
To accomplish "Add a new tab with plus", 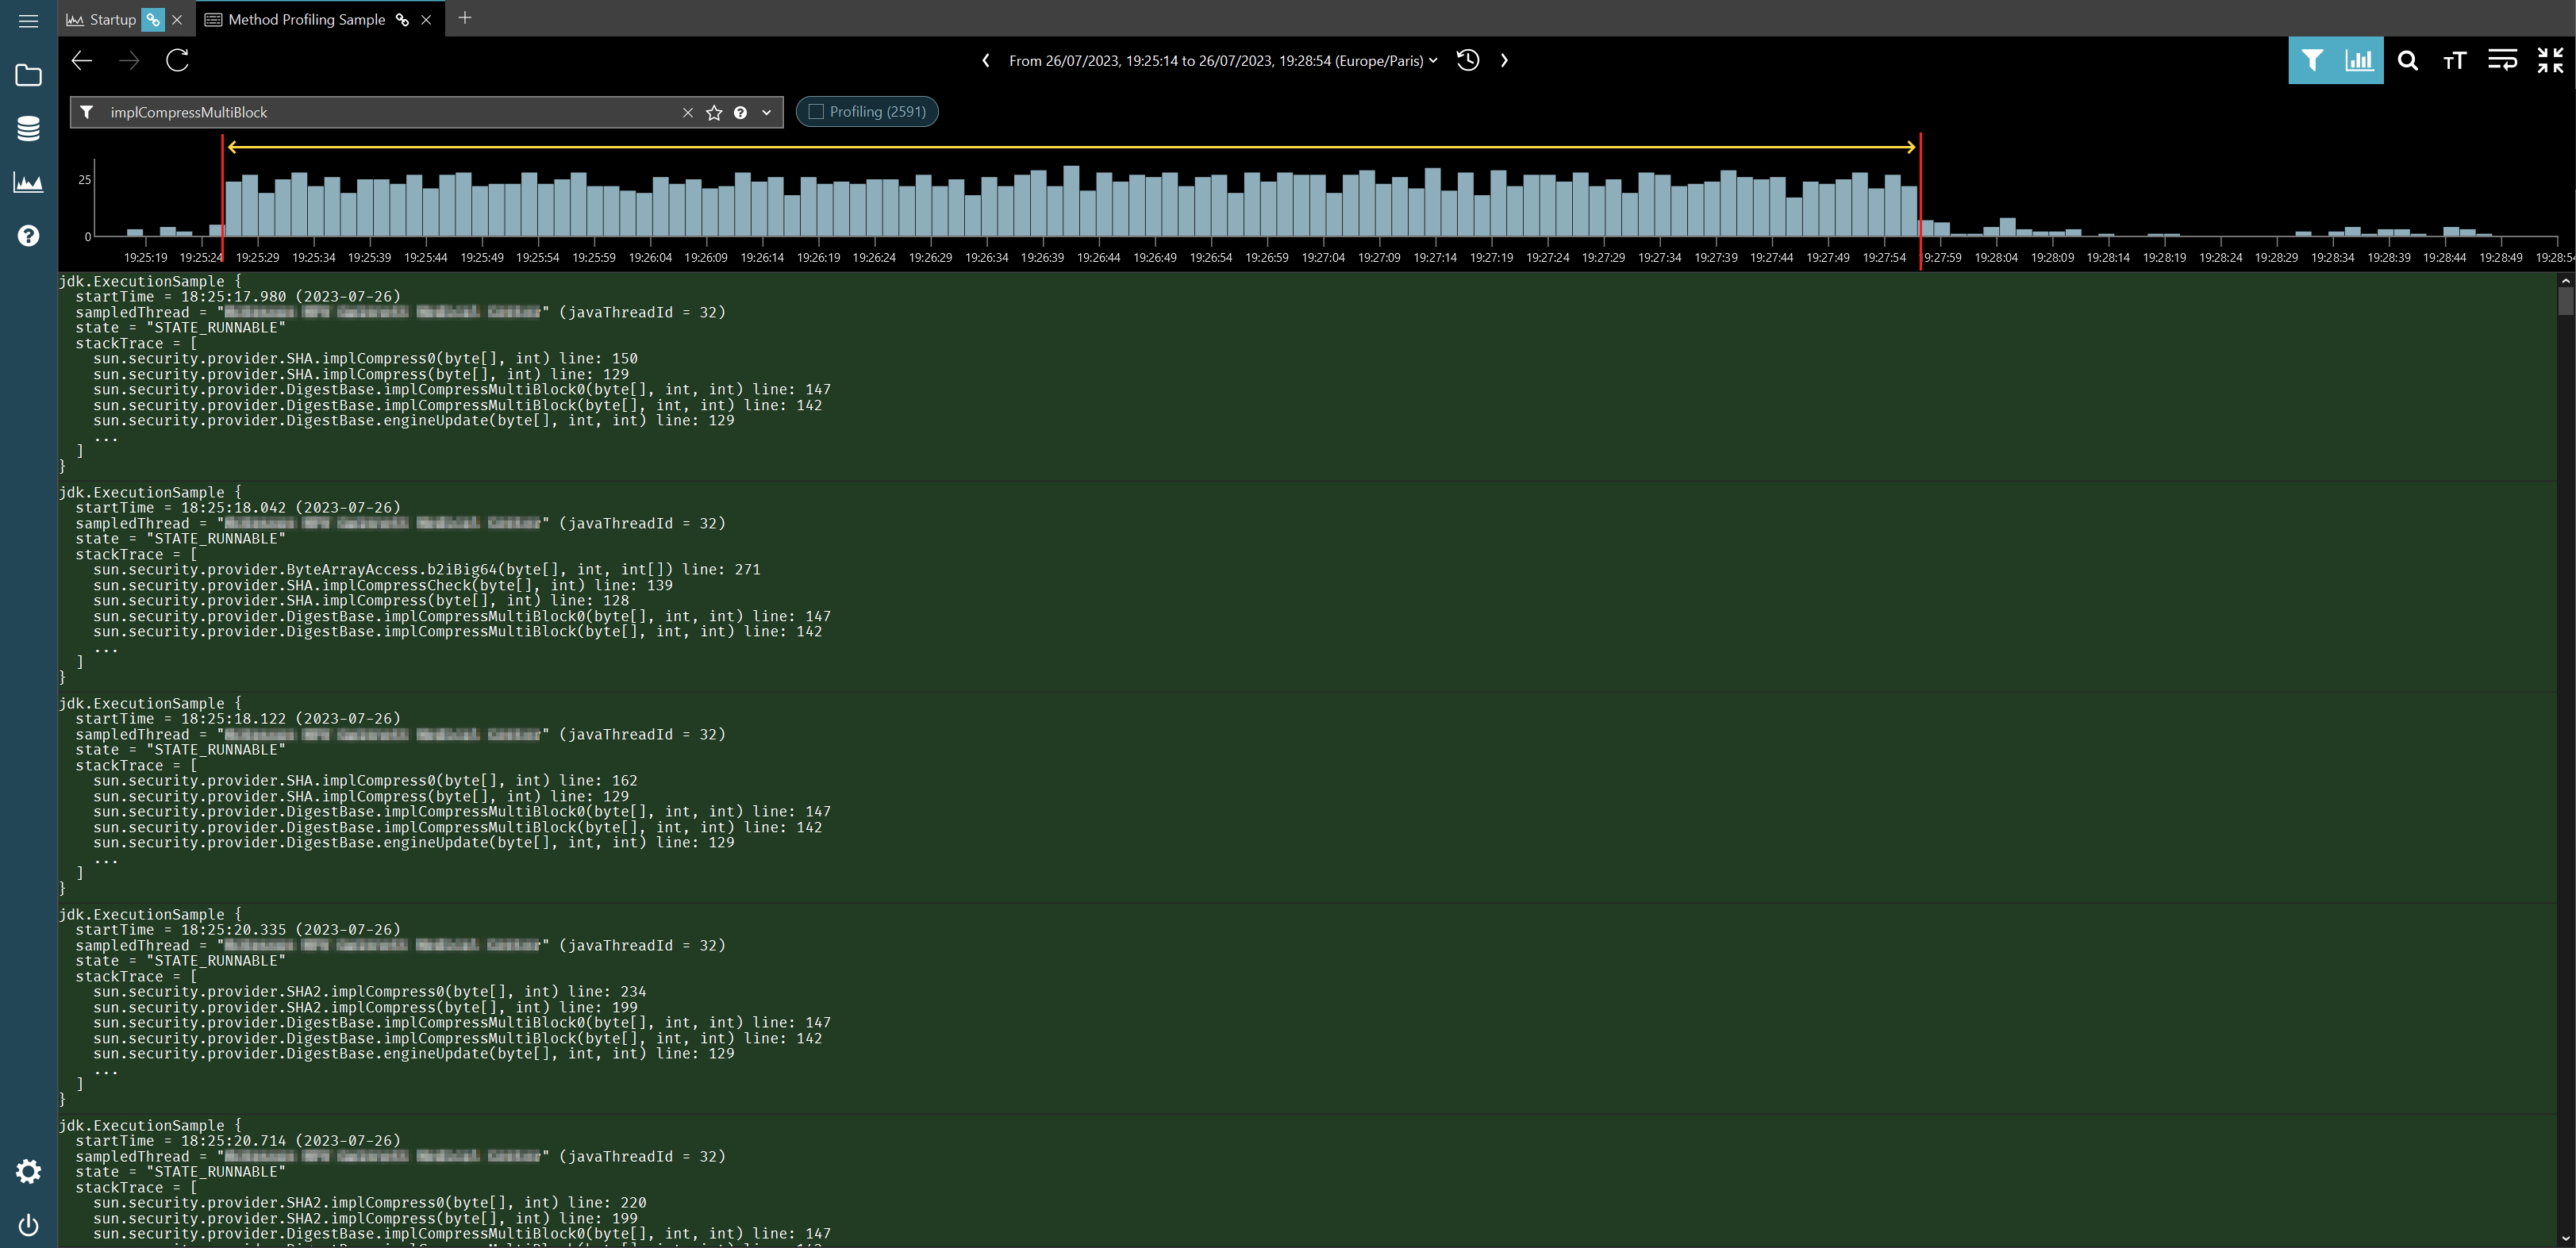I will click(464, 18).
